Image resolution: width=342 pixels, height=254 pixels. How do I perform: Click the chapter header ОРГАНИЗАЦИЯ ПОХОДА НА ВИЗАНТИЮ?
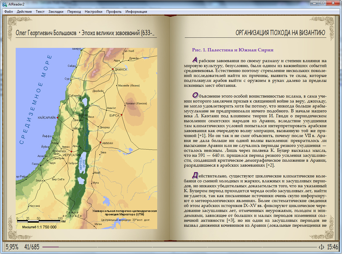pos(280,33)
